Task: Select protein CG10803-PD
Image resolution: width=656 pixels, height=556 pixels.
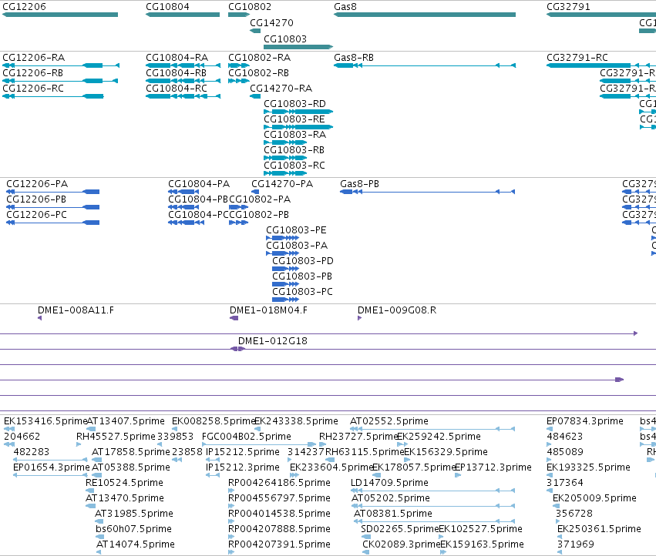Action: tap(286, 269)
